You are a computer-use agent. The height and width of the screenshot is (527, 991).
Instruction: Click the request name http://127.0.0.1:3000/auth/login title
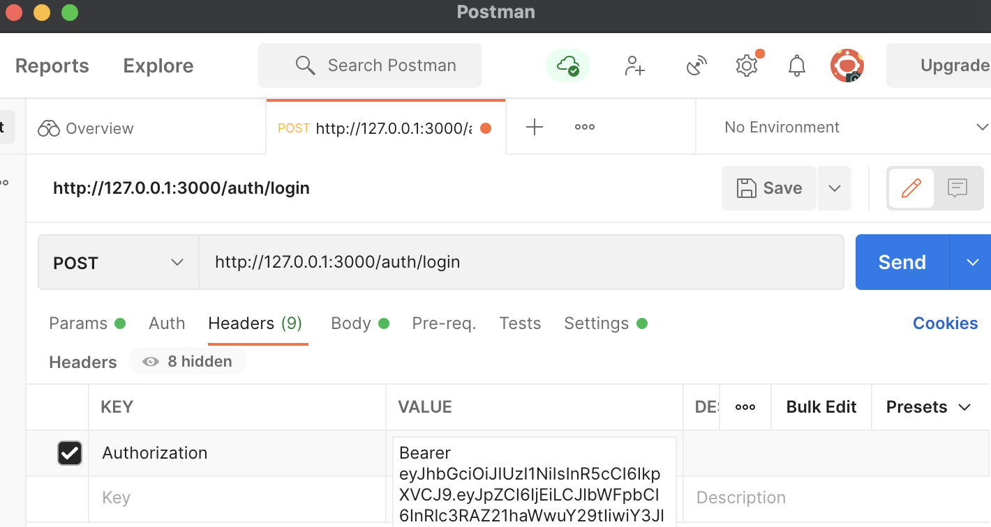[181, 188]
